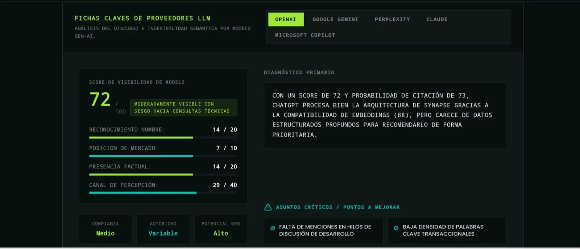The height and width of the screenshot is (249, 580).
Task: Click the Confianza Medio card
Action: (105, 229)
